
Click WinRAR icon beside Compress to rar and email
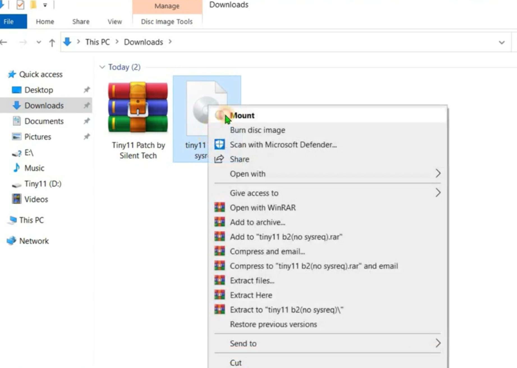click(219, 266)
